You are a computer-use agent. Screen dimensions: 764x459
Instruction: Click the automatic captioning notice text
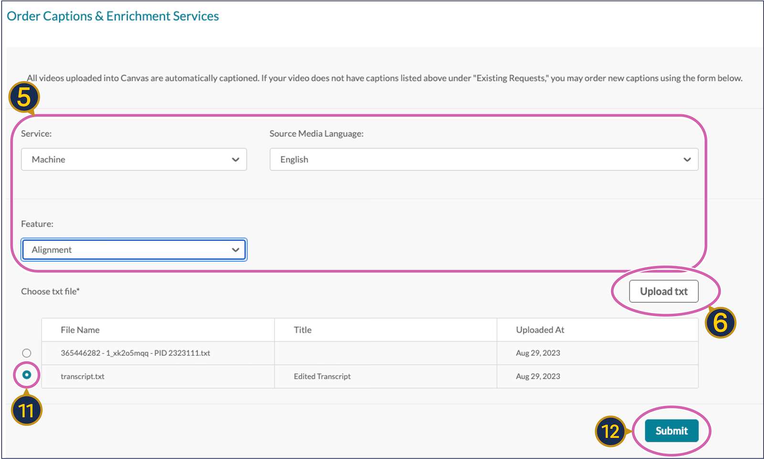[384, 78]
